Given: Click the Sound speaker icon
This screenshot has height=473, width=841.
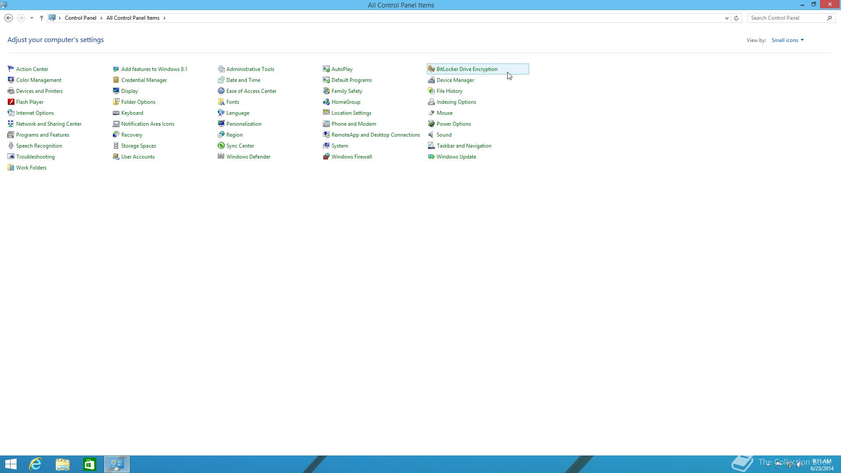Looking at the screenshot, I should coord(431,134).
